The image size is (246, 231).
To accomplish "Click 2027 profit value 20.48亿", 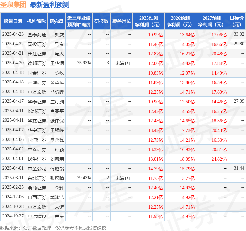I will pyautogui.click(x=219, y=54).
